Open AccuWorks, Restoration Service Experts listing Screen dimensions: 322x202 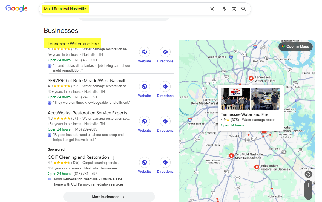pos(87,113)
